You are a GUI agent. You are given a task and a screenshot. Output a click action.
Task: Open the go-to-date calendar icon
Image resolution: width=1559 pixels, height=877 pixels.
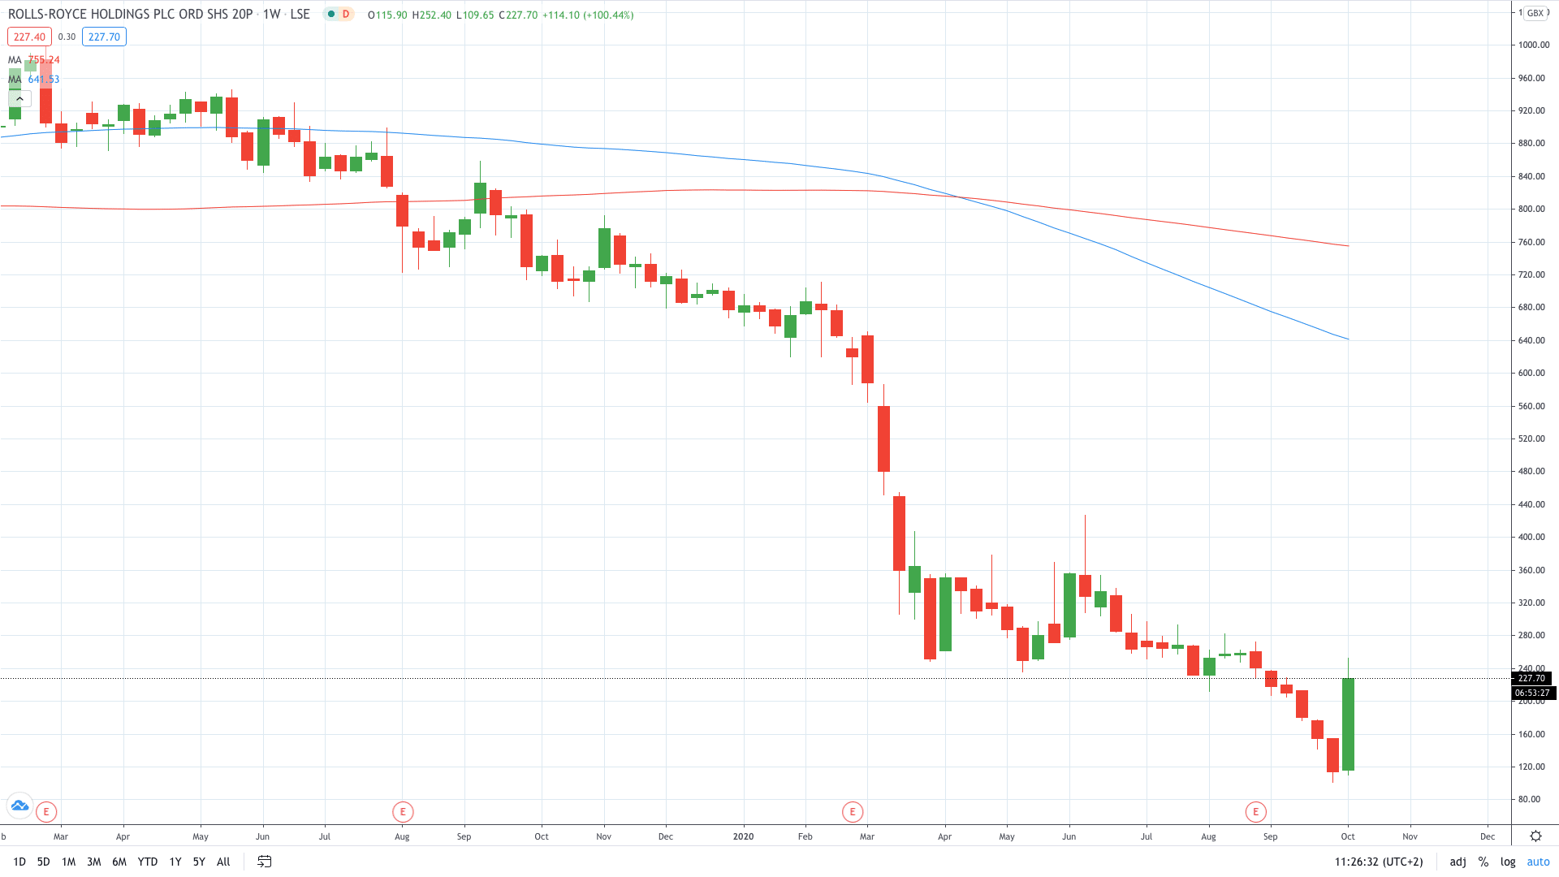[x=264, y=862]
